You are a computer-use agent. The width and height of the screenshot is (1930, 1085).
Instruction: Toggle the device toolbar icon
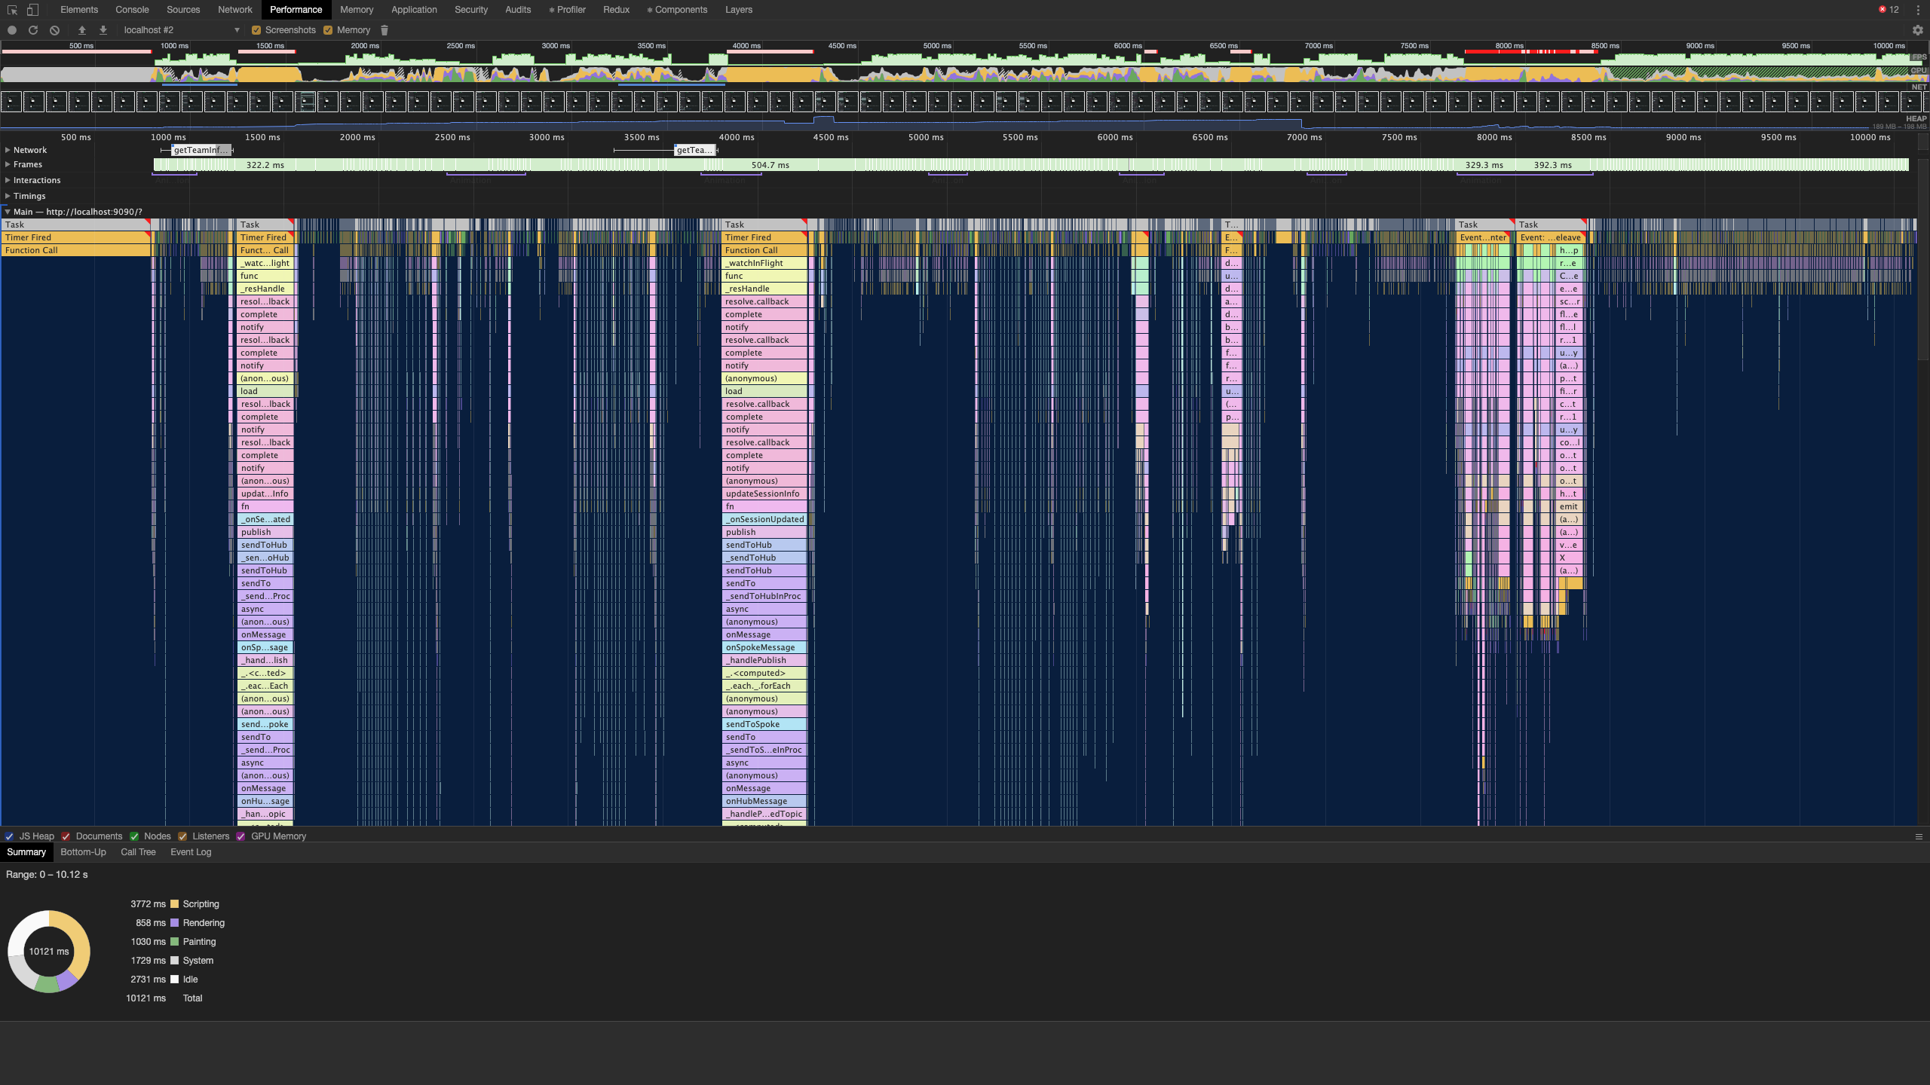tap(32, 10)
